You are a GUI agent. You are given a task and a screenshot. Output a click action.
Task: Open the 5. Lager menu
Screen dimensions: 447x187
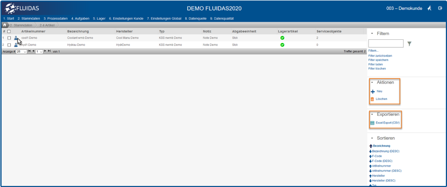tap(99, 18)
